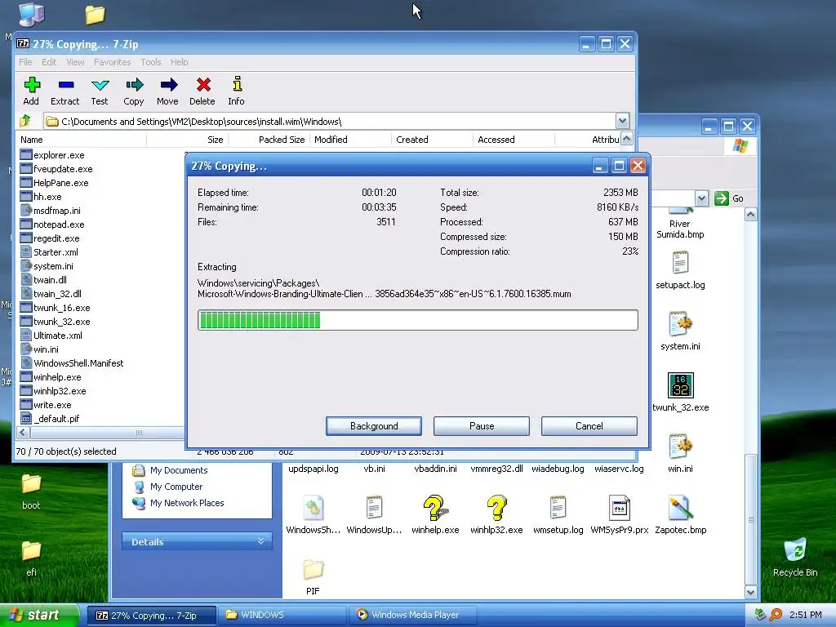The width and height of the screenshot is (836, 627).
Task: Click the Add toolbar icon in 7-Zip
Action: point(32,91)
